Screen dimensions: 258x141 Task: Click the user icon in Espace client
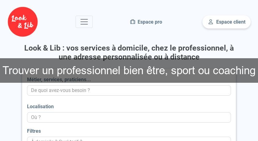(211, 22)
